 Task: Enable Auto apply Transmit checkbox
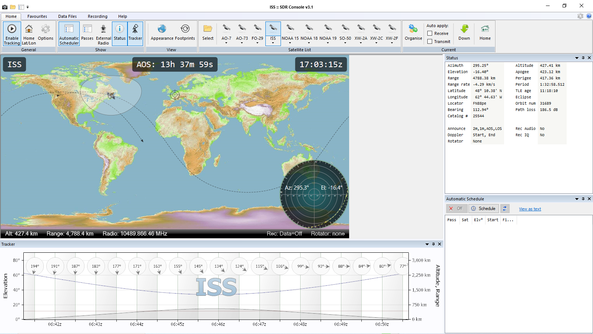click(430, 42)
